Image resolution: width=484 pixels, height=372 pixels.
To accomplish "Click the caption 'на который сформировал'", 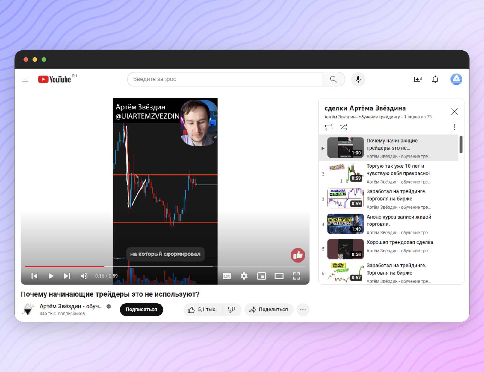I will pos(165,254).
